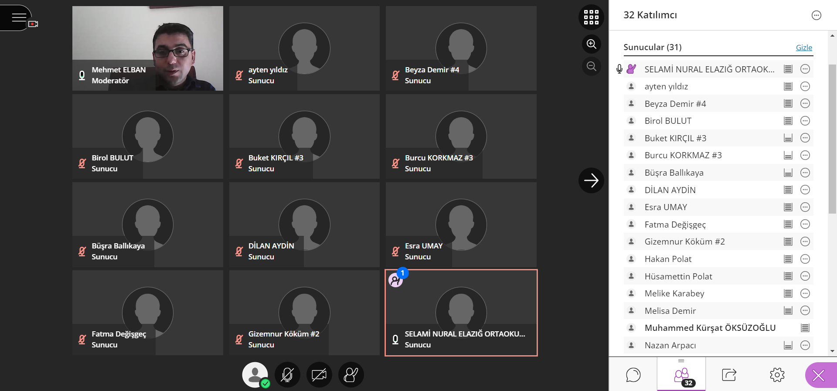This screenshot has width=837, height=391.
Task: Click connection status icon for Büşra Ballıkaya
Action: tap(788, 173)
